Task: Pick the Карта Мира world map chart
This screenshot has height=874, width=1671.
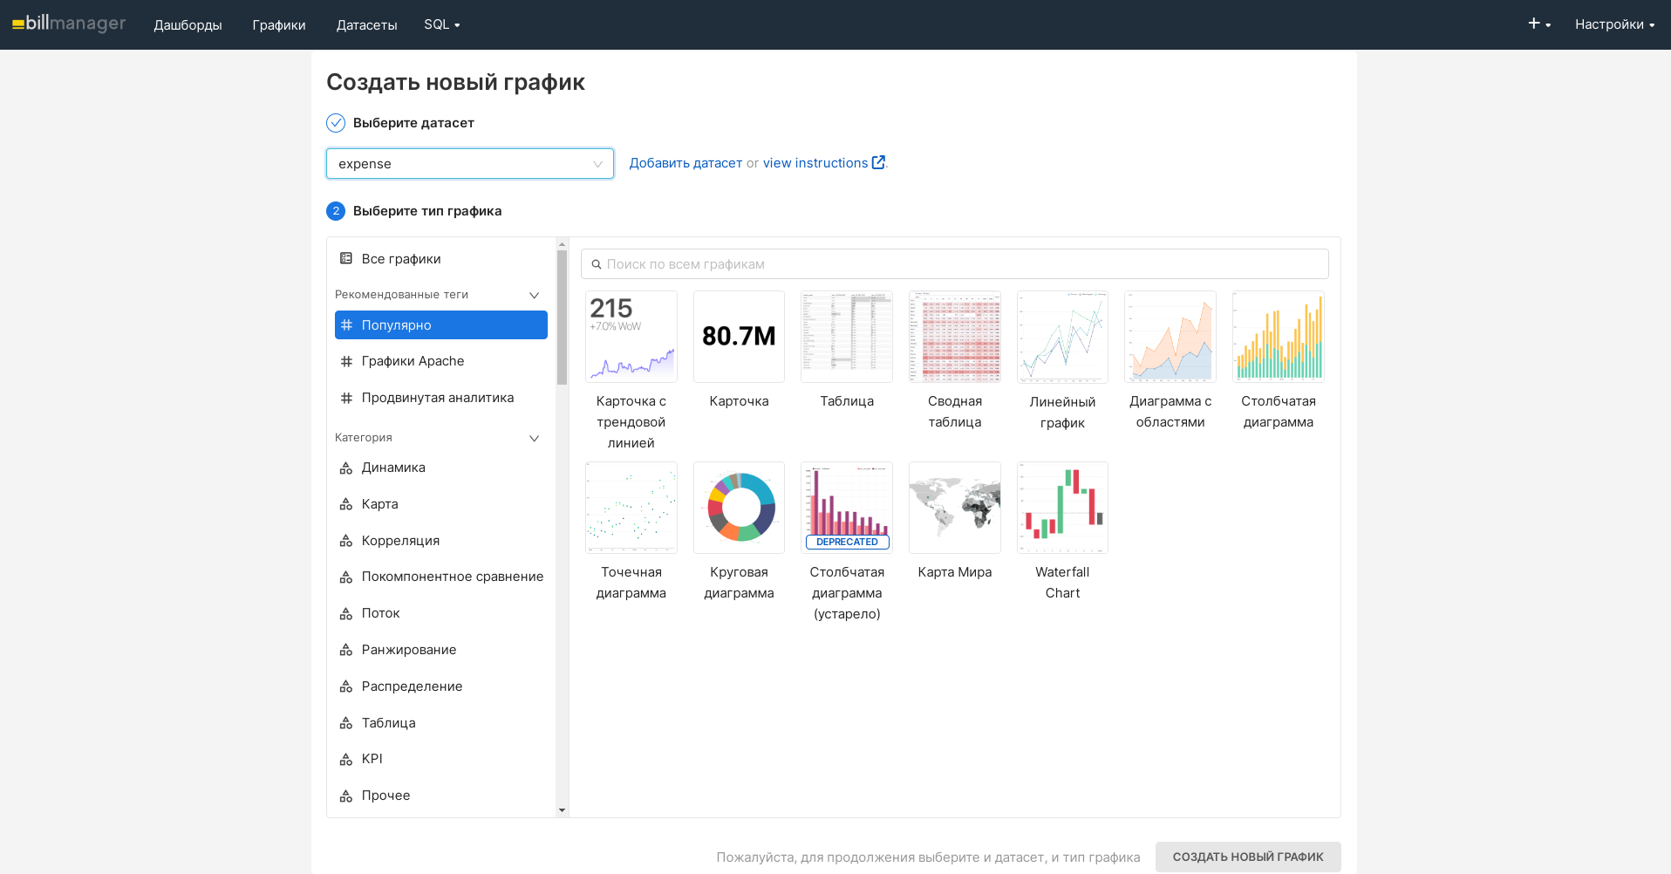Action: tap(954, 508)
